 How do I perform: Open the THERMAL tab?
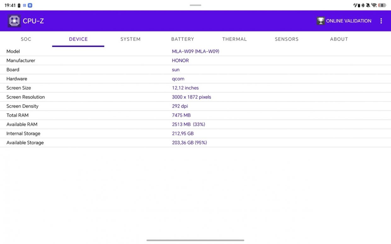tap(234, 39)
